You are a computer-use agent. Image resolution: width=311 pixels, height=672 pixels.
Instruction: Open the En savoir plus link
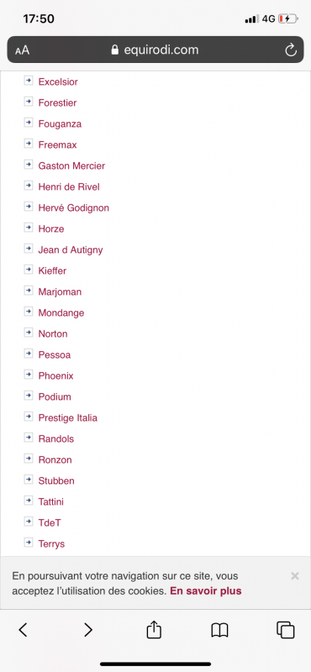(x=206, y=591)
